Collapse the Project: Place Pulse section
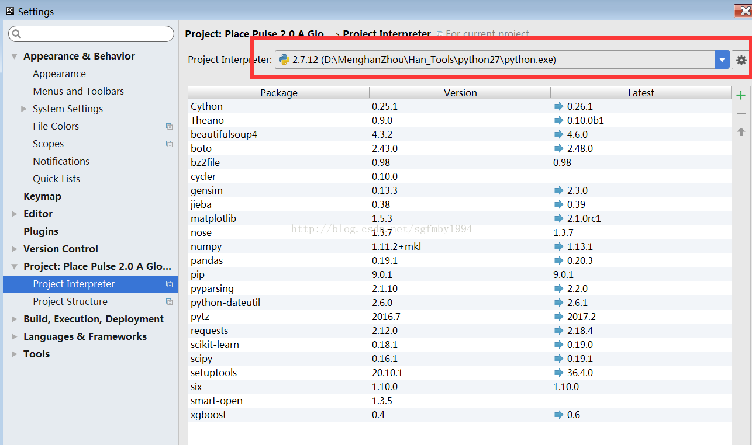752x445 pixels. tap(14, 266)
